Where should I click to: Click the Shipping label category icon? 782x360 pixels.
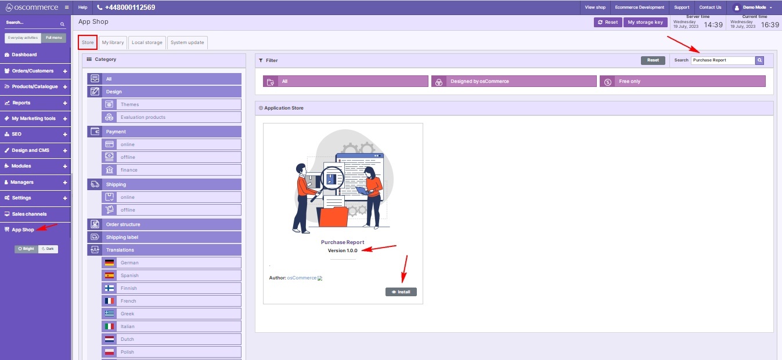(x=95, y=237)
